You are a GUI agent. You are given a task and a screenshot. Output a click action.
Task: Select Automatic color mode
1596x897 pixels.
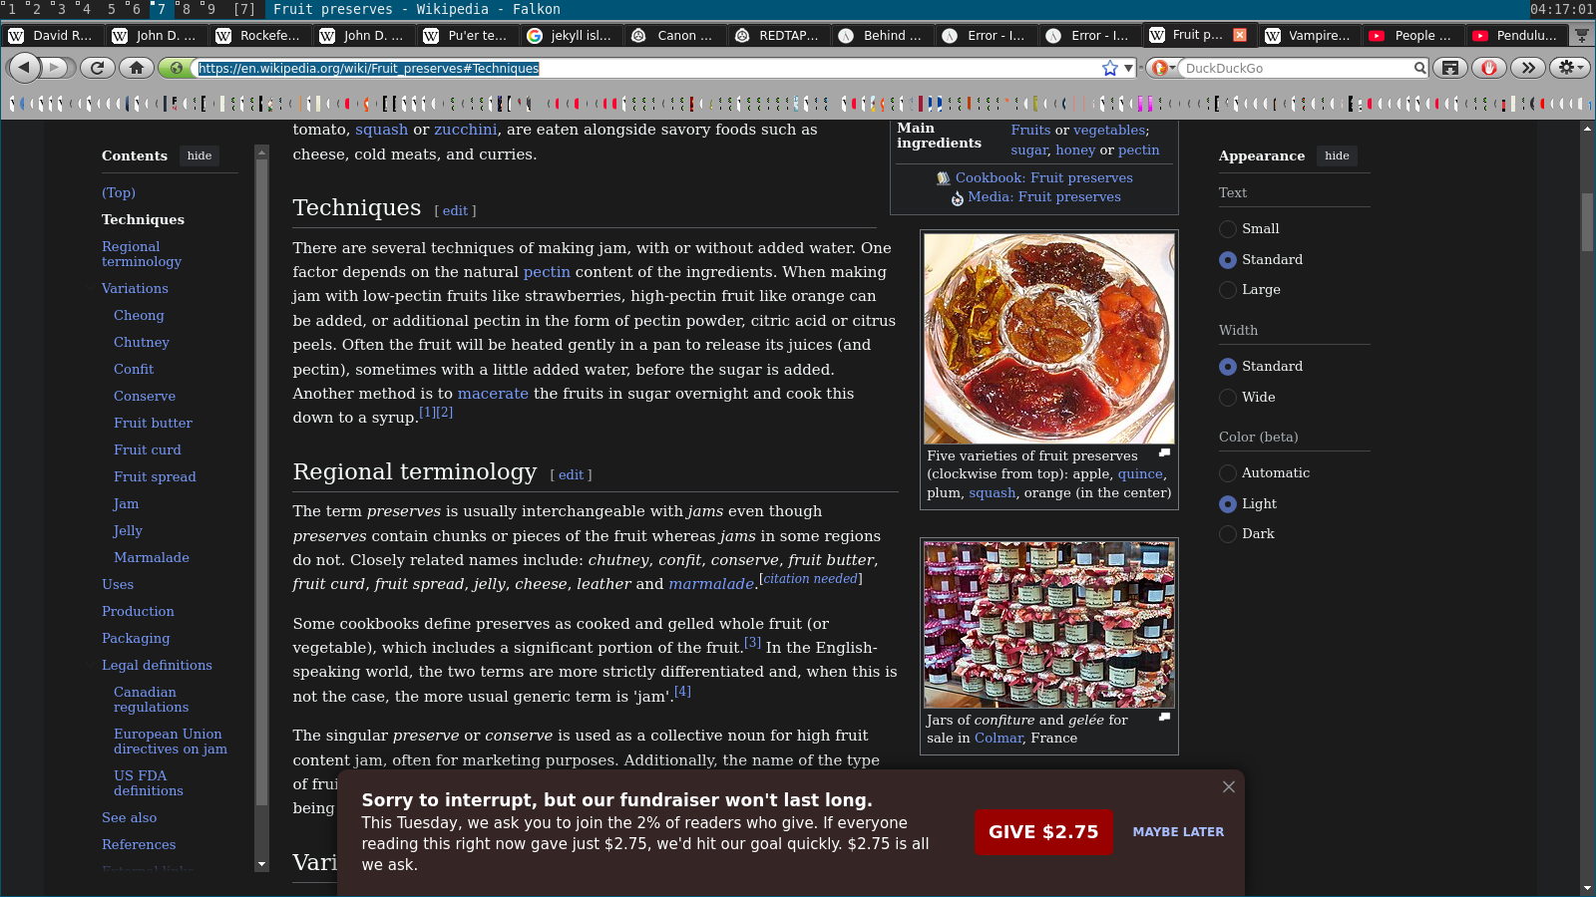click(x=1228, y=473)
